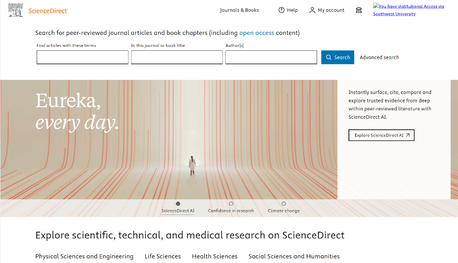Image resolution: width=458 pixels, height=263 pixels.
Task: Click into the Author(s) input field
Action: (271, 57)
